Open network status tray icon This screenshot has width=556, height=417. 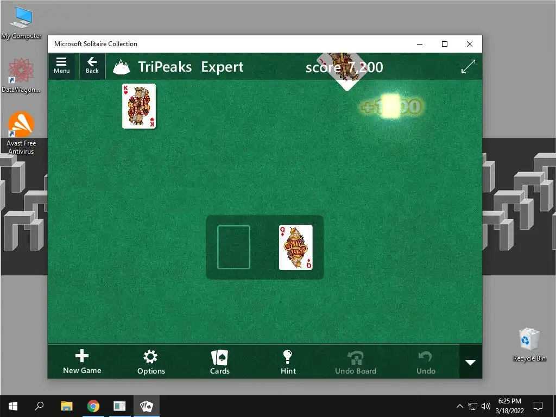[473, 406]
